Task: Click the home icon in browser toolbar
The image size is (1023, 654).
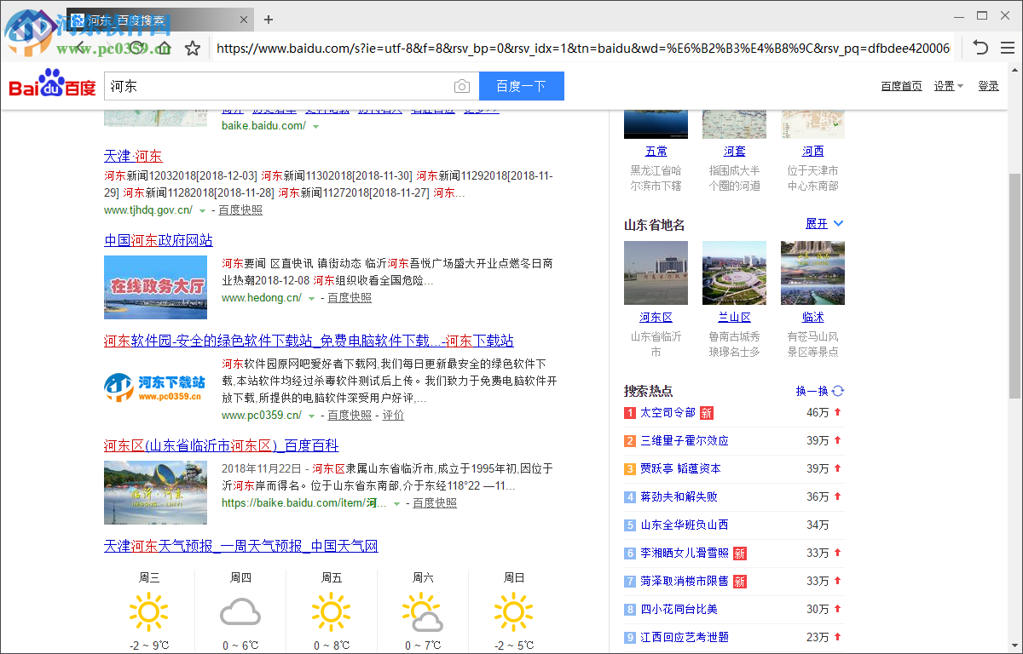Action: (164, 49)
